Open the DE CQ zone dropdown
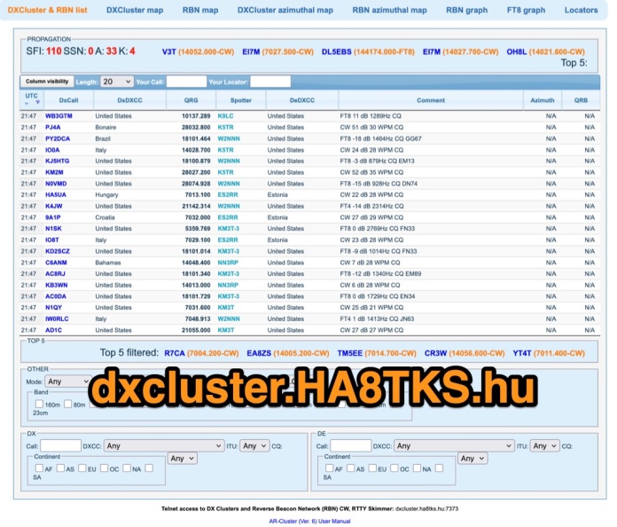This screenshot has width=617, height=527. click(473, 458)
